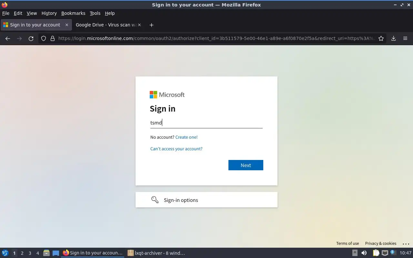Follow the 'Create one!' link
Screen dimensions: 413x258
tap(186, 137)
